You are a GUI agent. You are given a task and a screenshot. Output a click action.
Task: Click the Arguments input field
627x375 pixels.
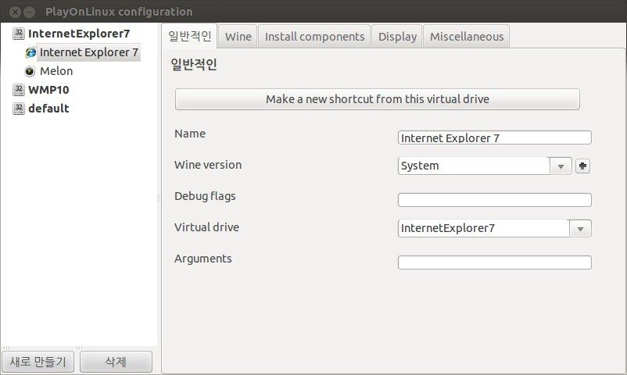point(495,262)
